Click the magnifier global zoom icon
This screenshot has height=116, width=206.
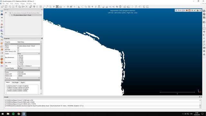[2, 37]
